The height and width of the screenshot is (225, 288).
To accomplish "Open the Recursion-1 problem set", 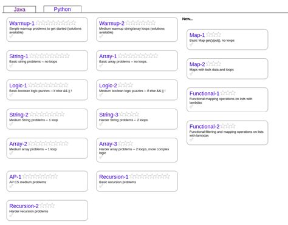I will 114,176.
